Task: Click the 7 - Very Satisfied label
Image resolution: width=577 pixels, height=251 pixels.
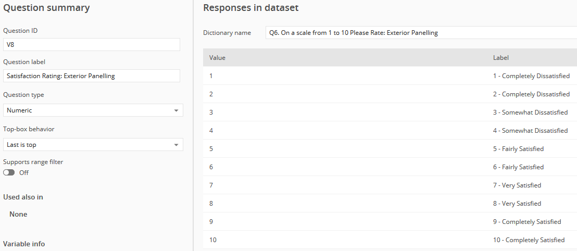Action: [517, 185]
